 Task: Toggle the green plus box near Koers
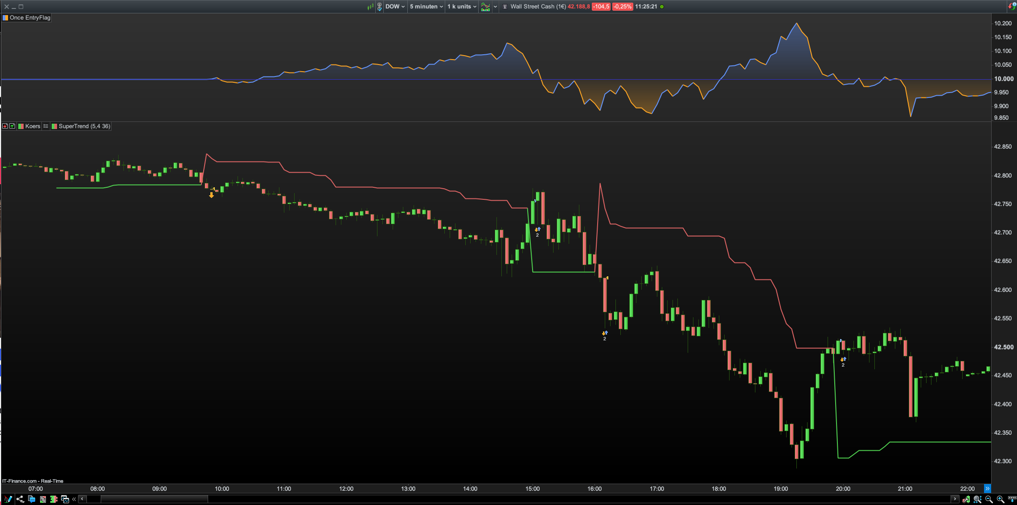pos(12,126)
